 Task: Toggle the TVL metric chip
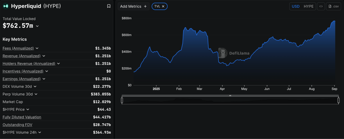[157, 6]
